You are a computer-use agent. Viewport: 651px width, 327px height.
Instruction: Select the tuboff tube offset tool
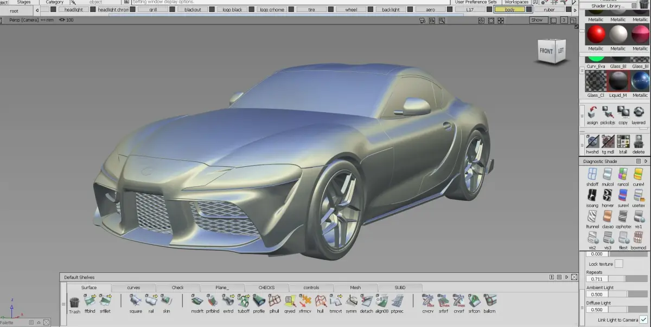(244, 303)
